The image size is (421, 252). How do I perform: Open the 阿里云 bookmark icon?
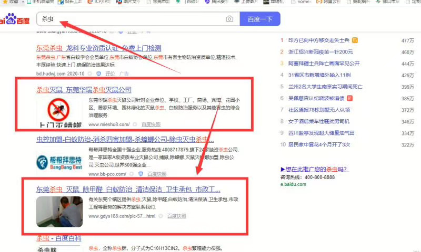point(319,2)
